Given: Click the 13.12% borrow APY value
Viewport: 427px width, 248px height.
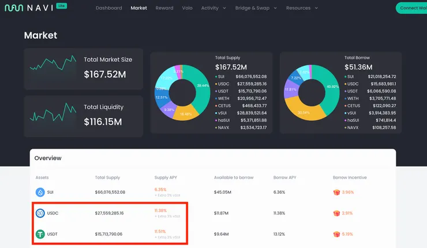Looking at the screenshot, I should click(x=279, y=234).
